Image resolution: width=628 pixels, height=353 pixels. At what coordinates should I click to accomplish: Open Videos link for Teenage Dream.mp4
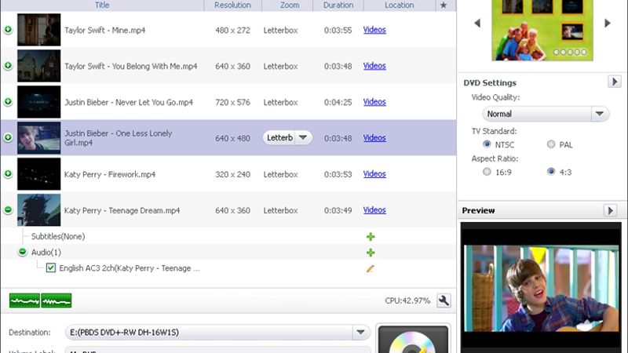pos(374,209)
